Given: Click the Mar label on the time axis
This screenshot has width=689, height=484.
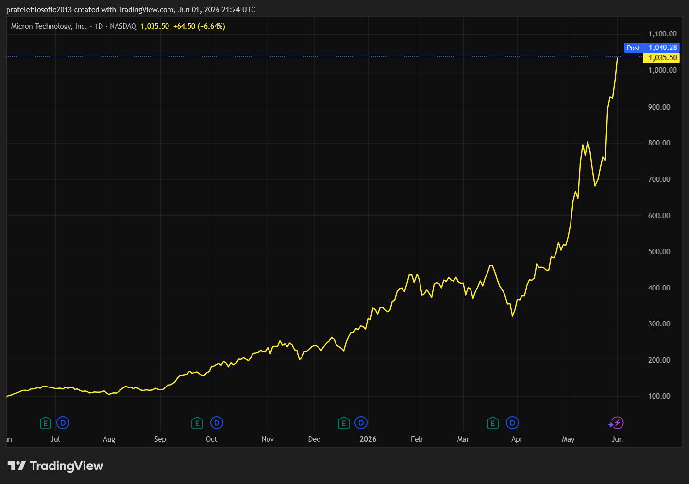Looking at the screenshot, I should coord(463,439).
